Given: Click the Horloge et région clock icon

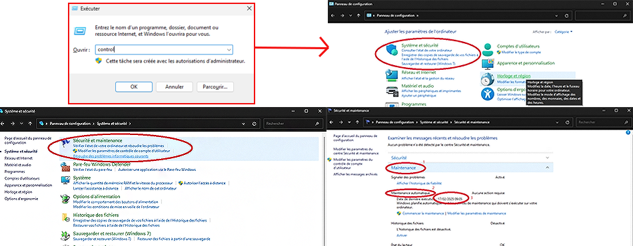Looking at the screenshot, I should coord(488,79).
